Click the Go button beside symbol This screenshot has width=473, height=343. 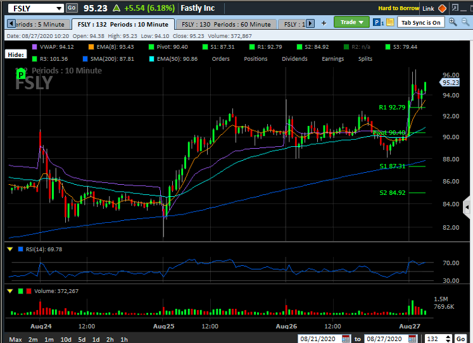tap(72, 8)
